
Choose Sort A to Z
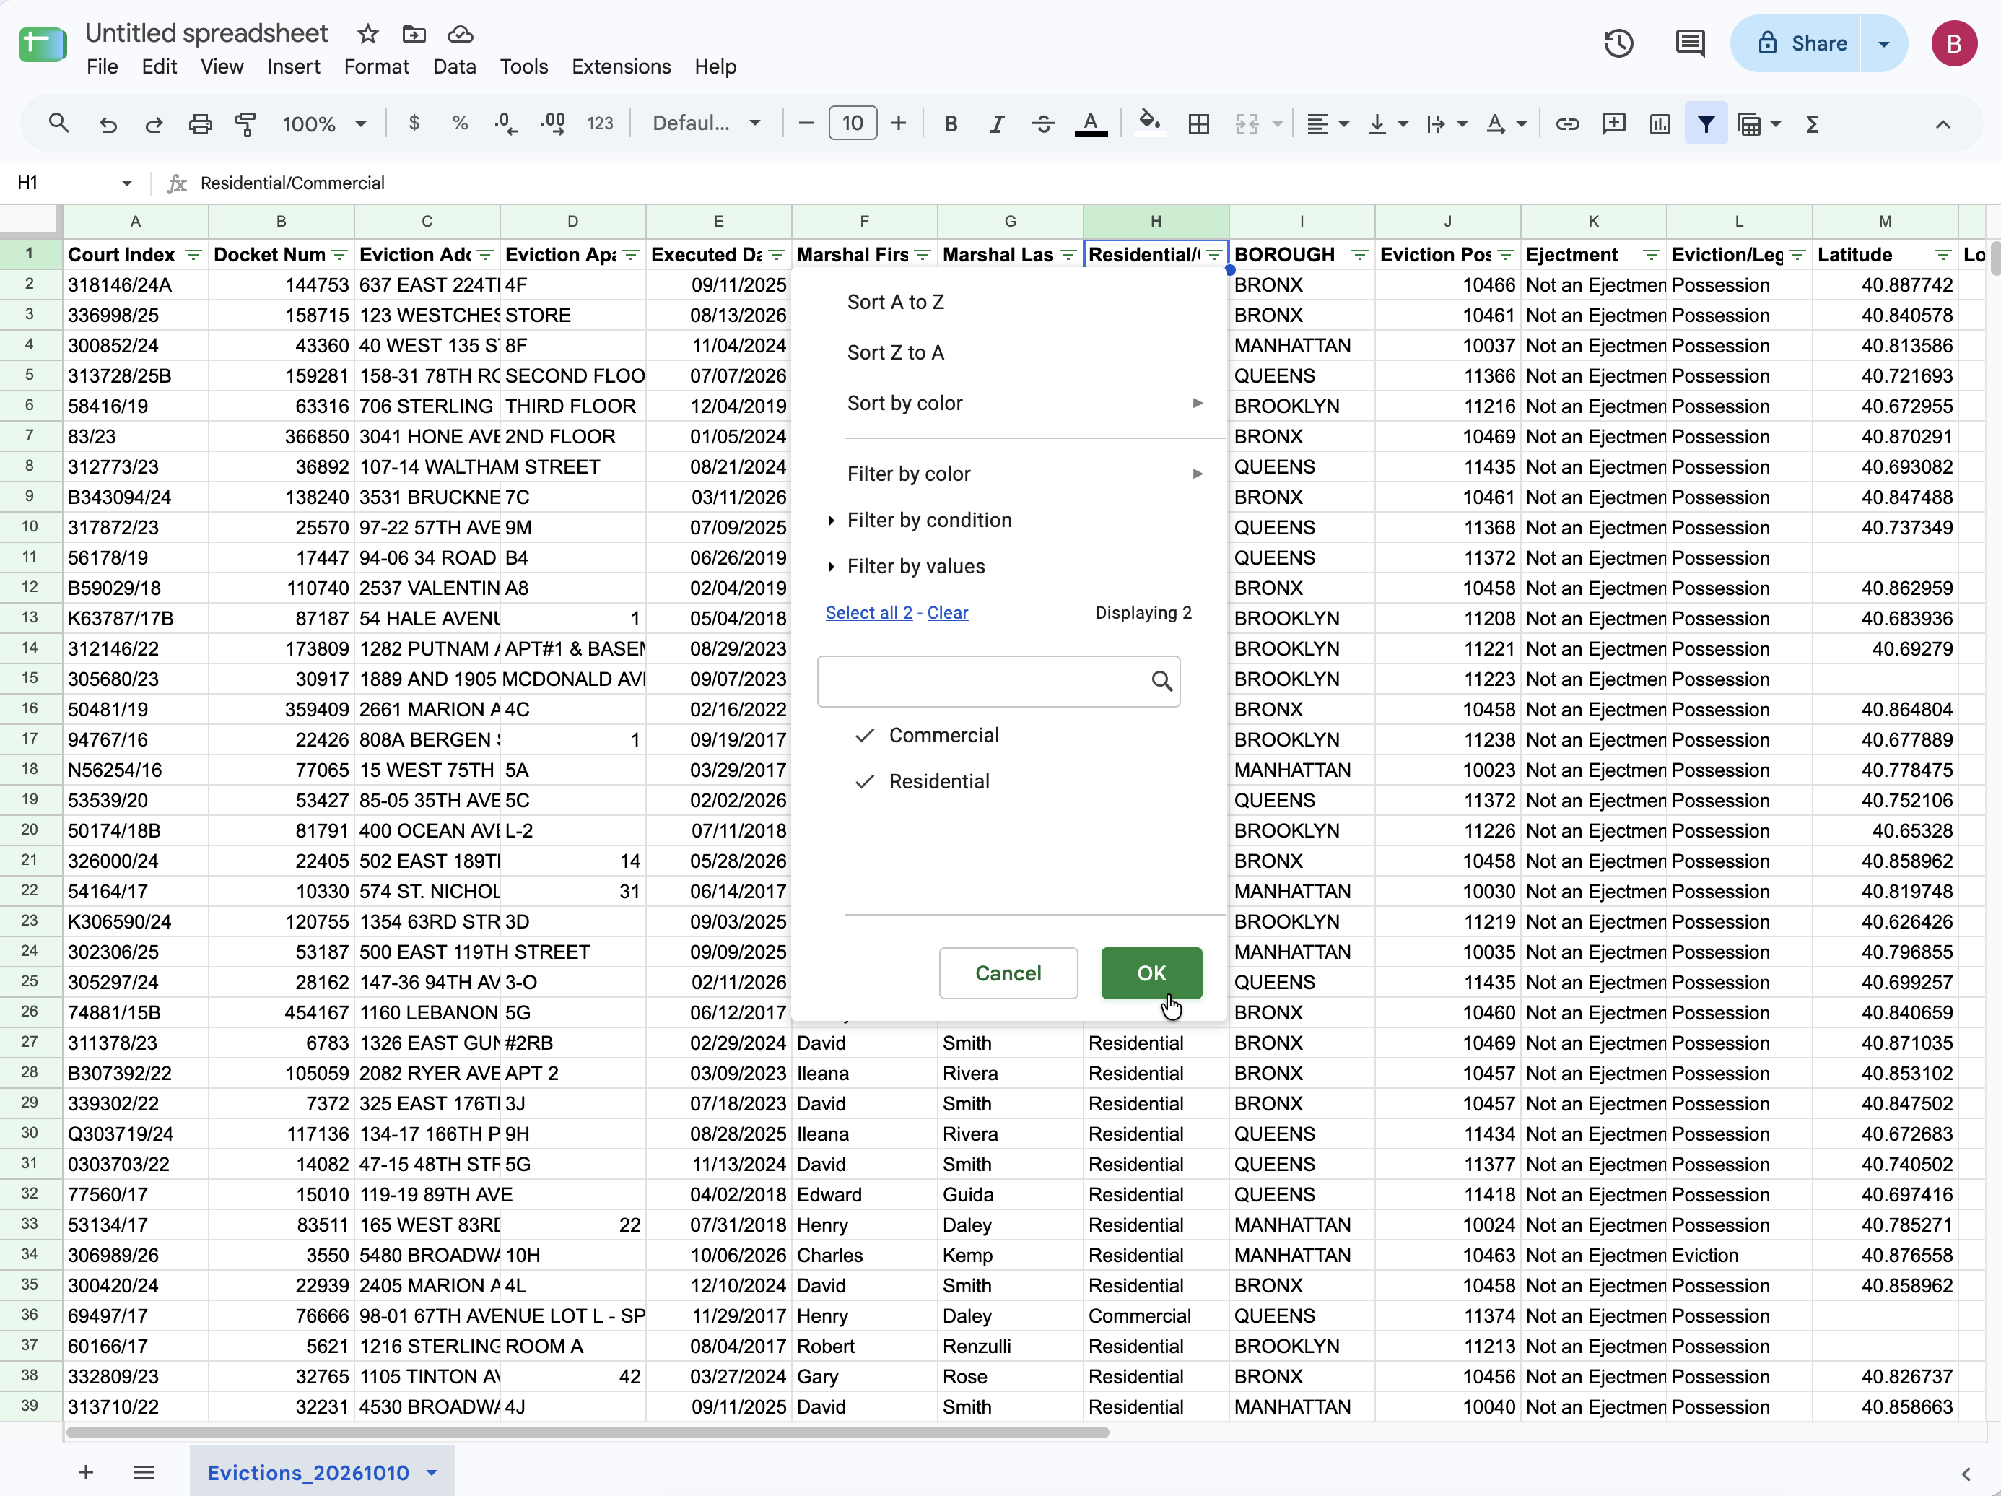(894, 301)
